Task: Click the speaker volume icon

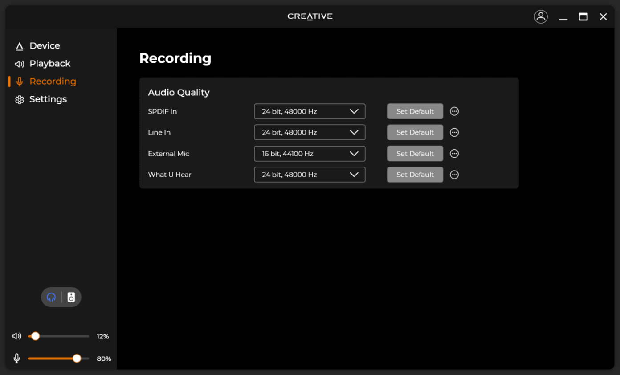Action: 16,336
